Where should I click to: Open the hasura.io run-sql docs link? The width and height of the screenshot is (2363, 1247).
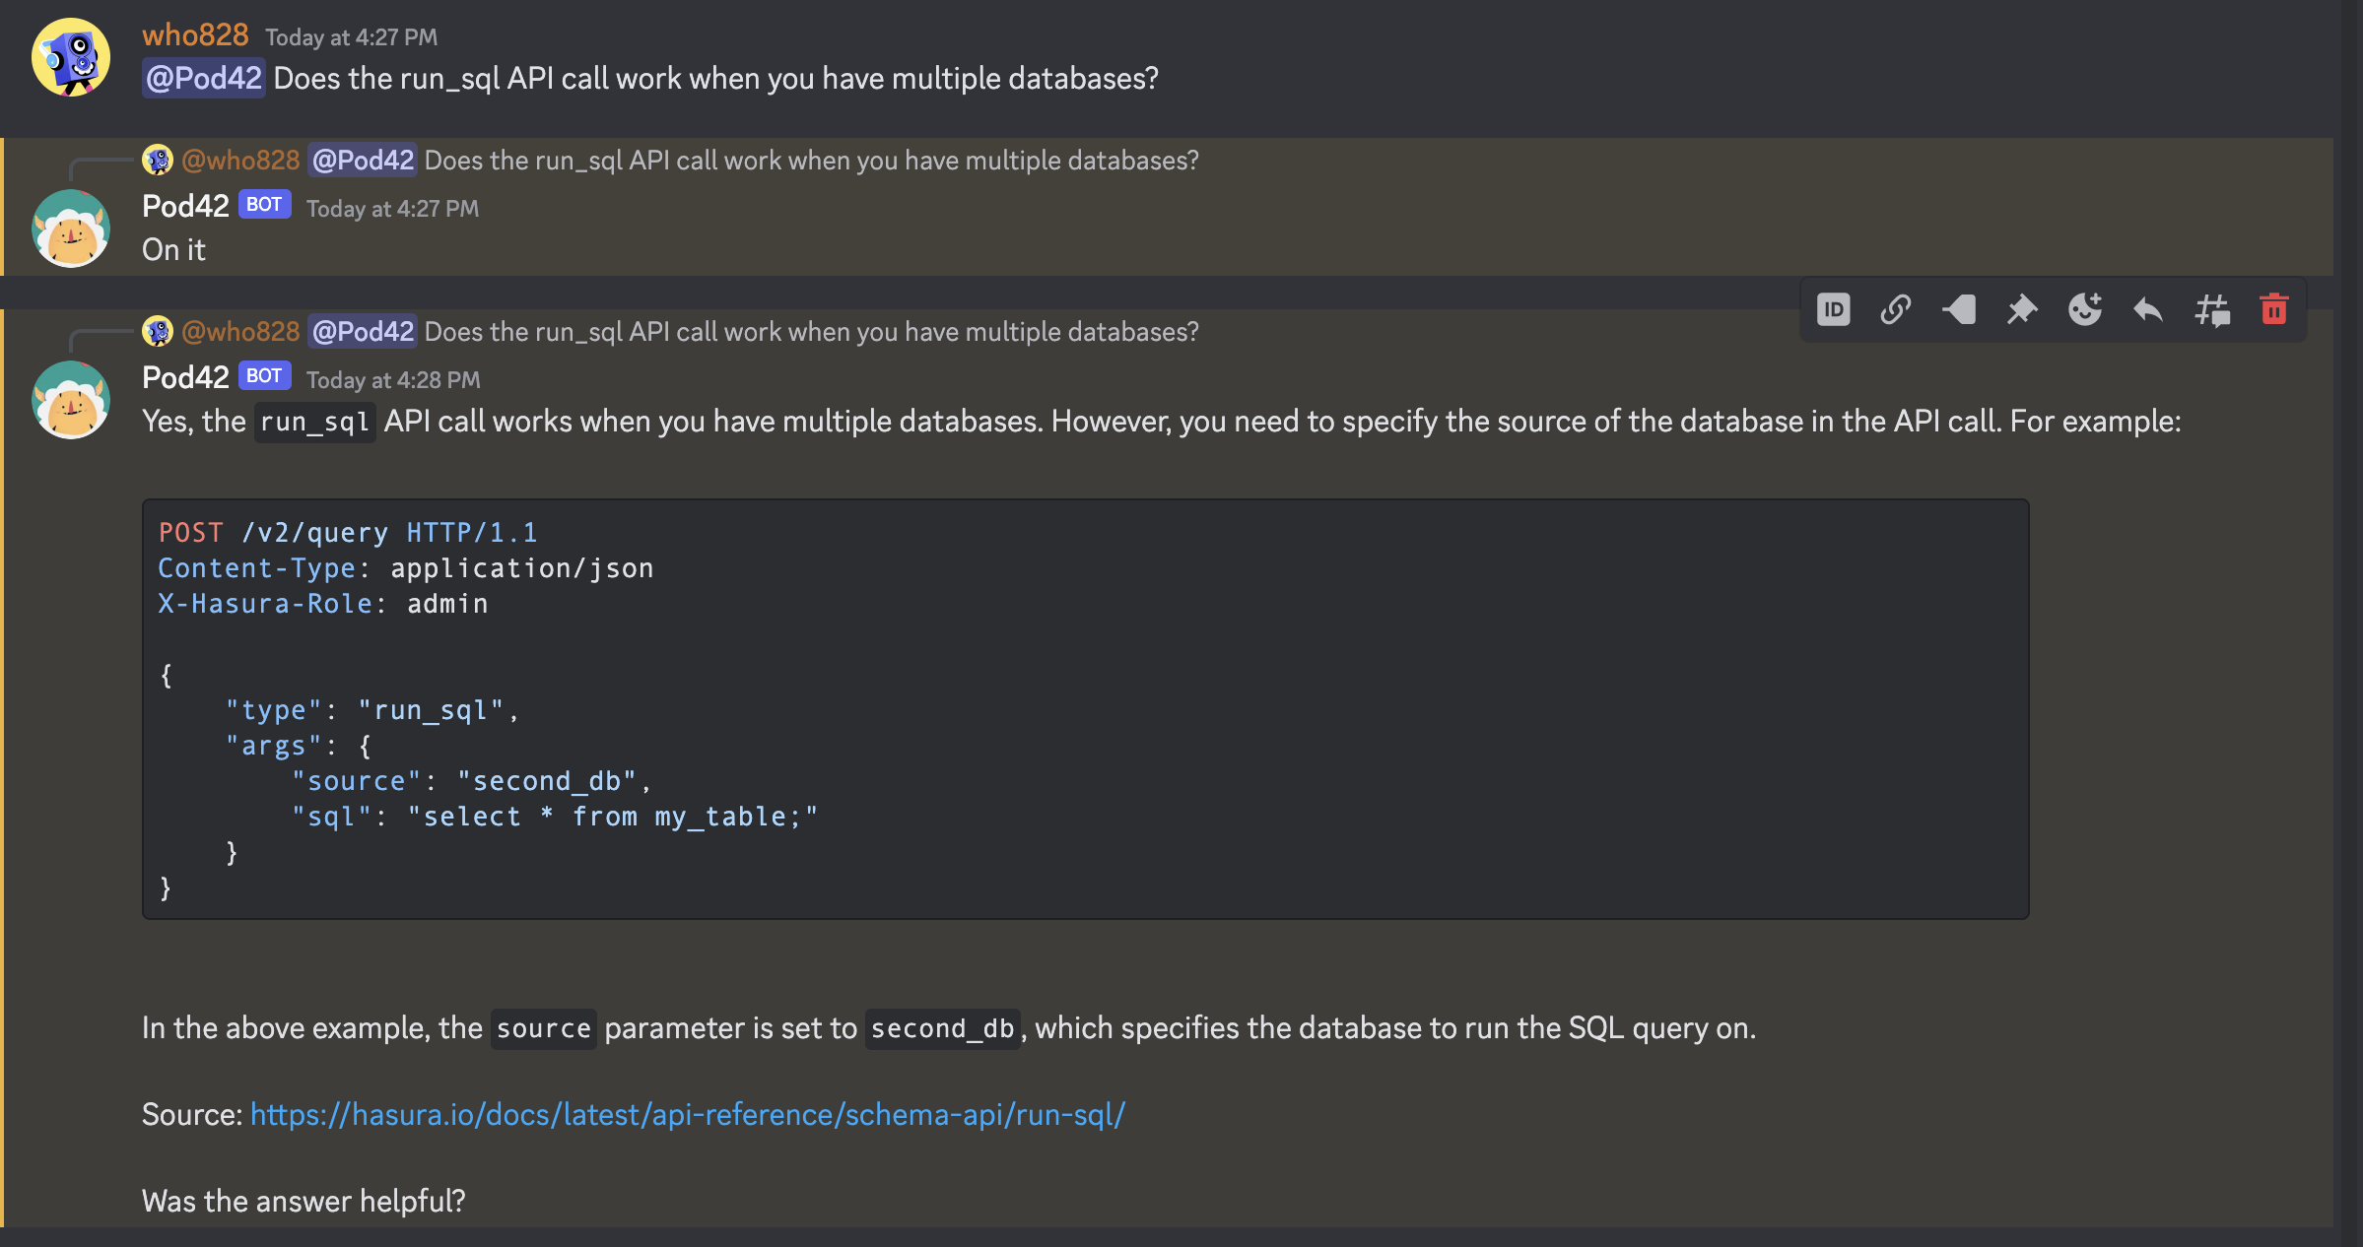687,1114
